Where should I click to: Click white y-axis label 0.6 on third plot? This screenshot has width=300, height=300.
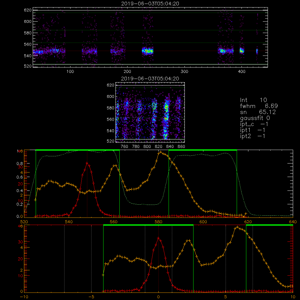[x=19, y=177]
